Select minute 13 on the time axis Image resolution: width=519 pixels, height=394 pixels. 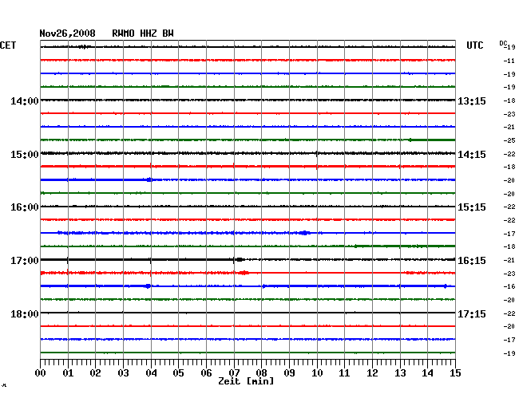(x=400, y=373)
